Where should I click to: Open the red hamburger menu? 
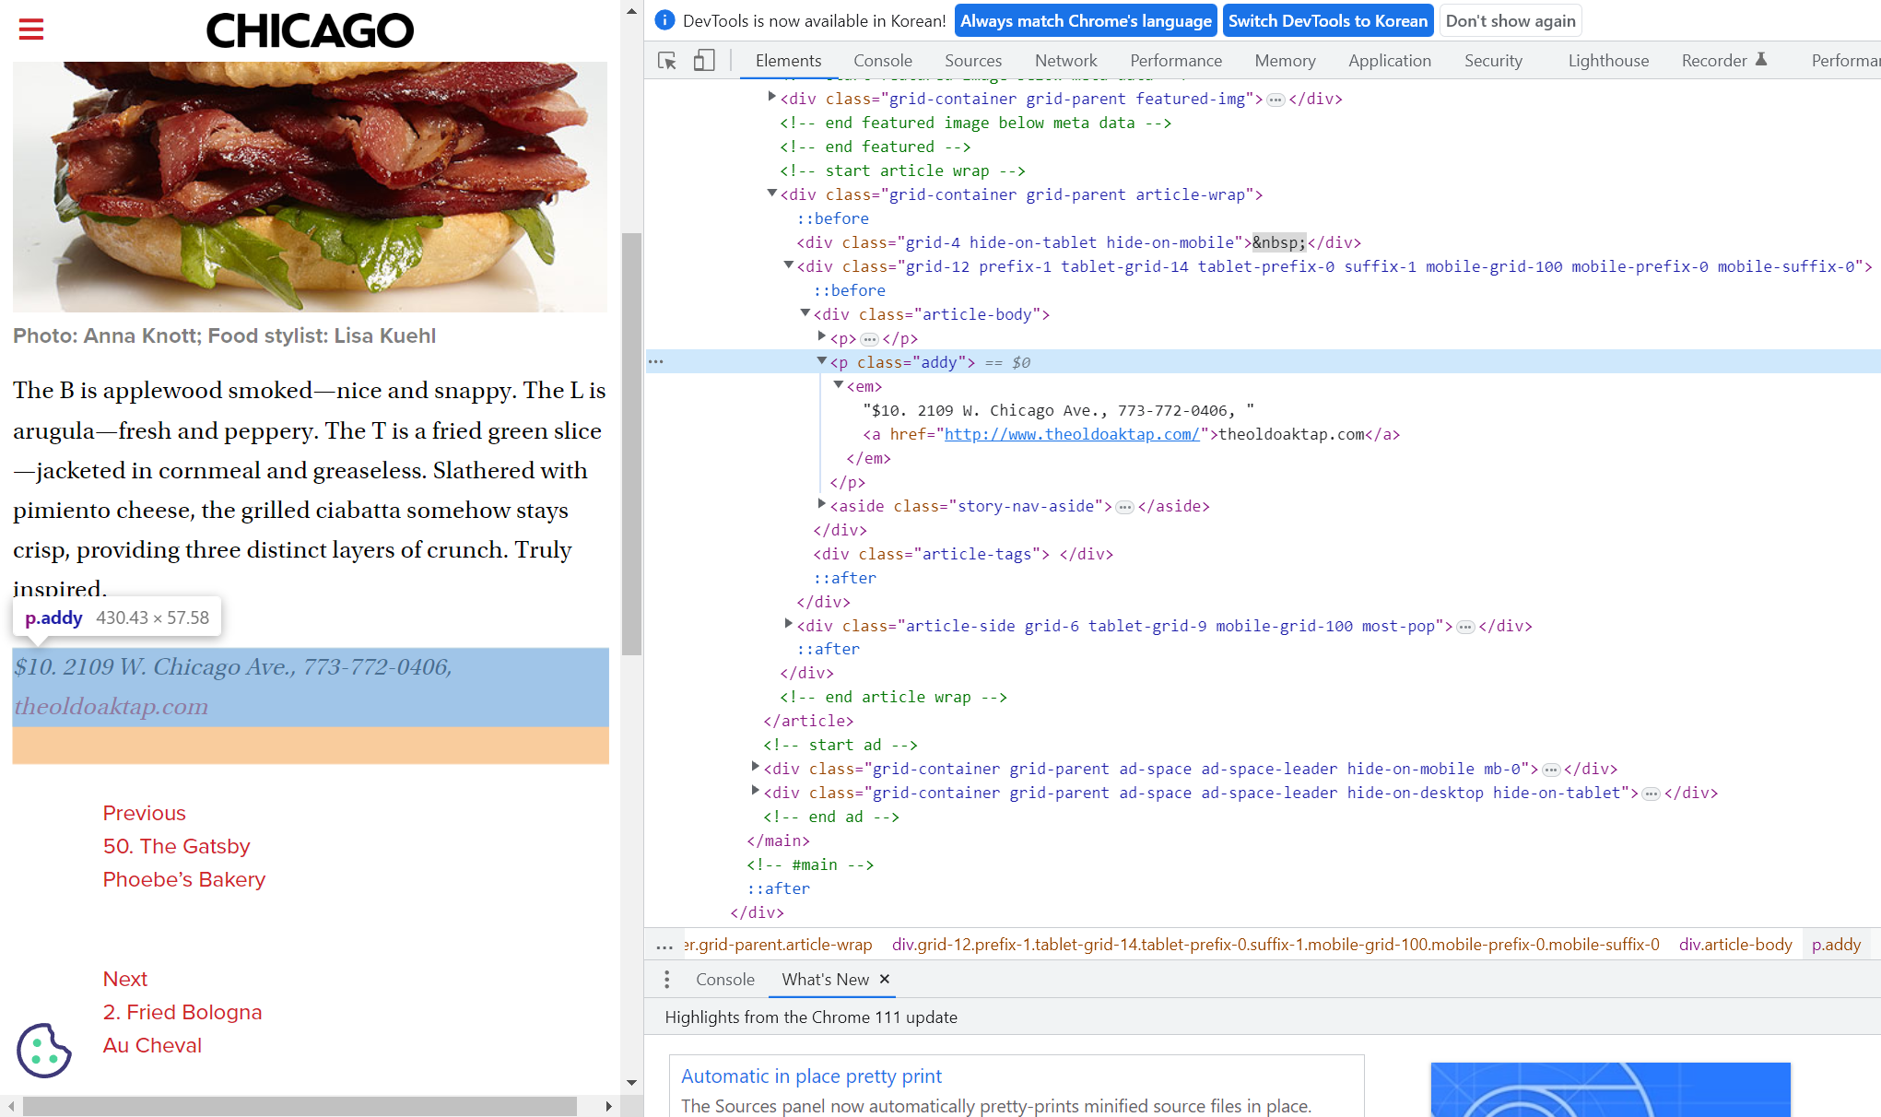(x=31, y=29)
